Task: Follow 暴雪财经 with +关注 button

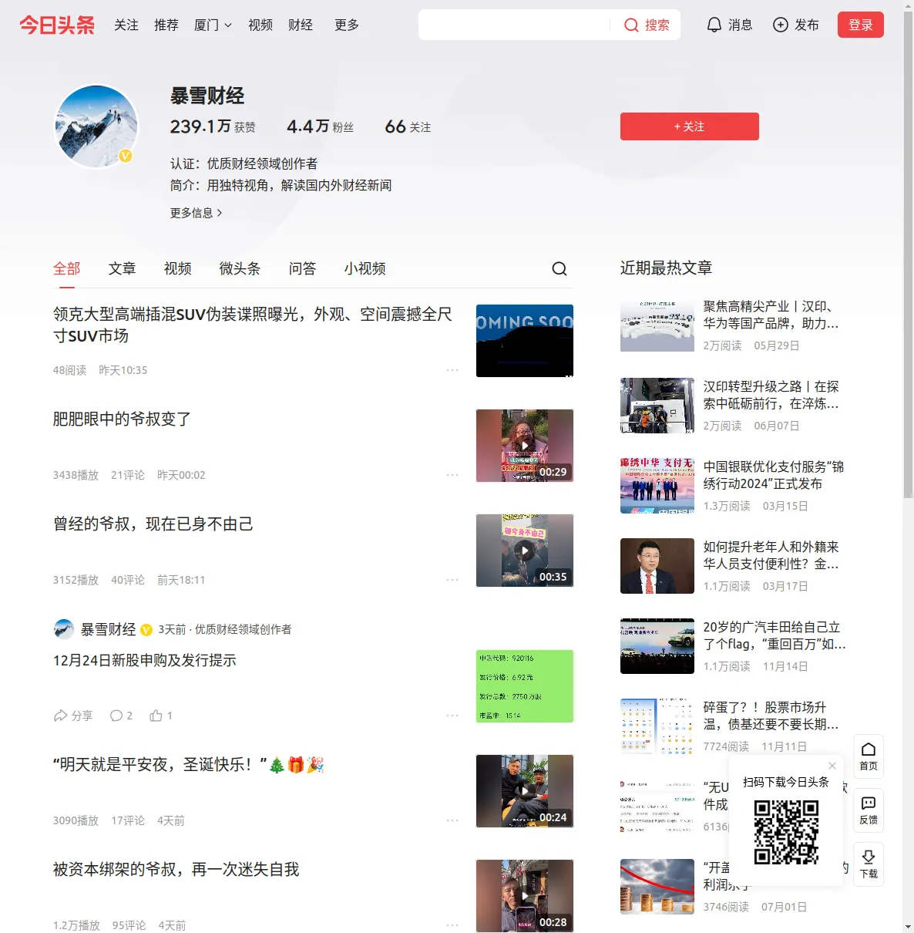Action: tap(690, 126)
